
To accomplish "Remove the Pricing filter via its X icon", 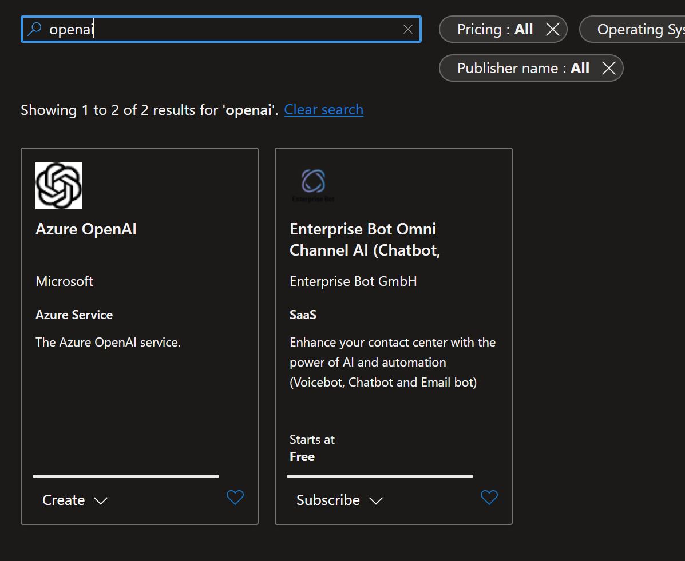I will (552, 29).
